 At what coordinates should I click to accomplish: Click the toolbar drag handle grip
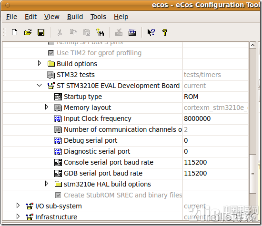click(x=4, y=32)
